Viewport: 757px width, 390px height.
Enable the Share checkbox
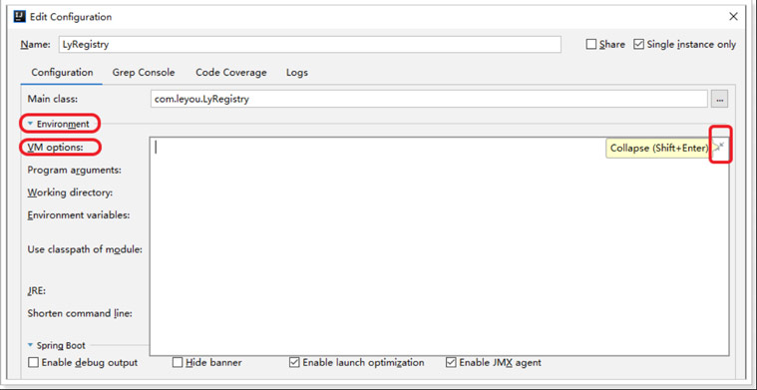(x=590, y=45)
